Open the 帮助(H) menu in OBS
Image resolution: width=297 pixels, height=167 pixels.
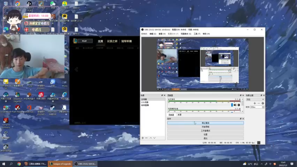tap(206, 34)
